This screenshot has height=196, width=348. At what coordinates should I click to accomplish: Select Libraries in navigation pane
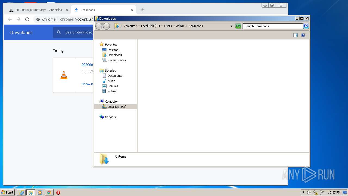110,71
